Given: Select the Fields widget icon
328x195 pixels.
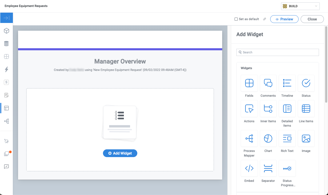Looking at the screenshot, I should pyautogui.click(x=249, y=83).
